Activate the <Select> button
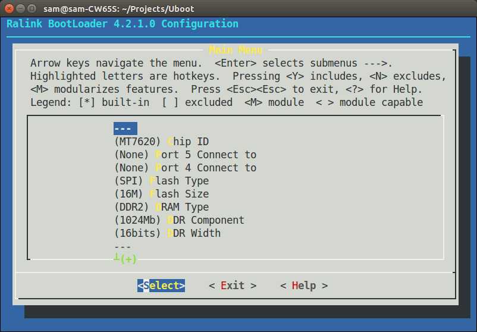The height and width of the screenshot is (332, 477). pos(161,286)
